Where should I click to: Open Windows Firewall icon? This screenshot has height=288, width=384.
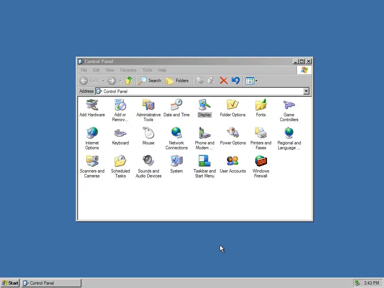261,161
